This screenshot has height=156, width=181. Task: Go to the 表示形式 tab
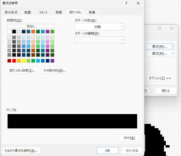(11, 12)
